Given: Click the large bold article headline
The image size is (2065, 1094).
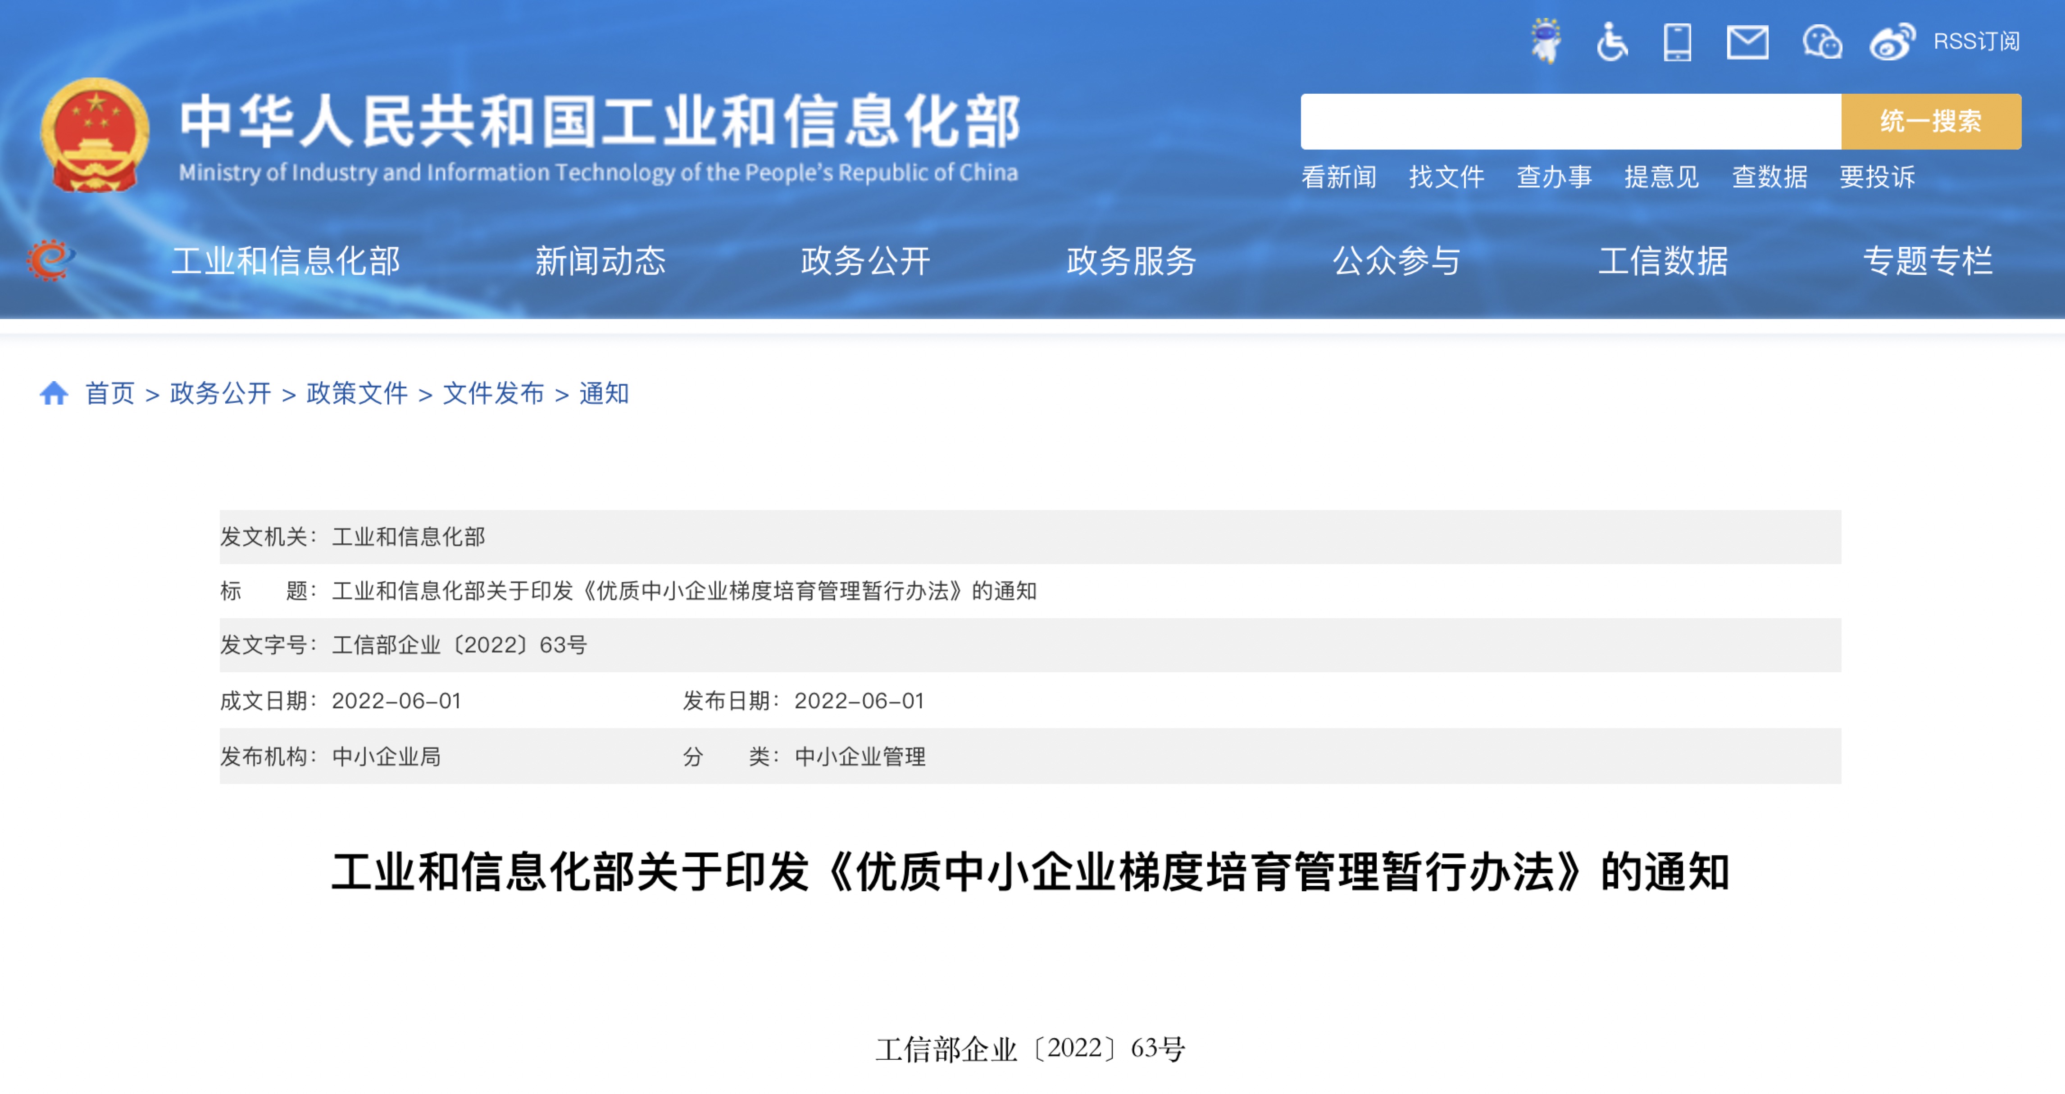Looking at the screenshot, I should [1031, 872].
